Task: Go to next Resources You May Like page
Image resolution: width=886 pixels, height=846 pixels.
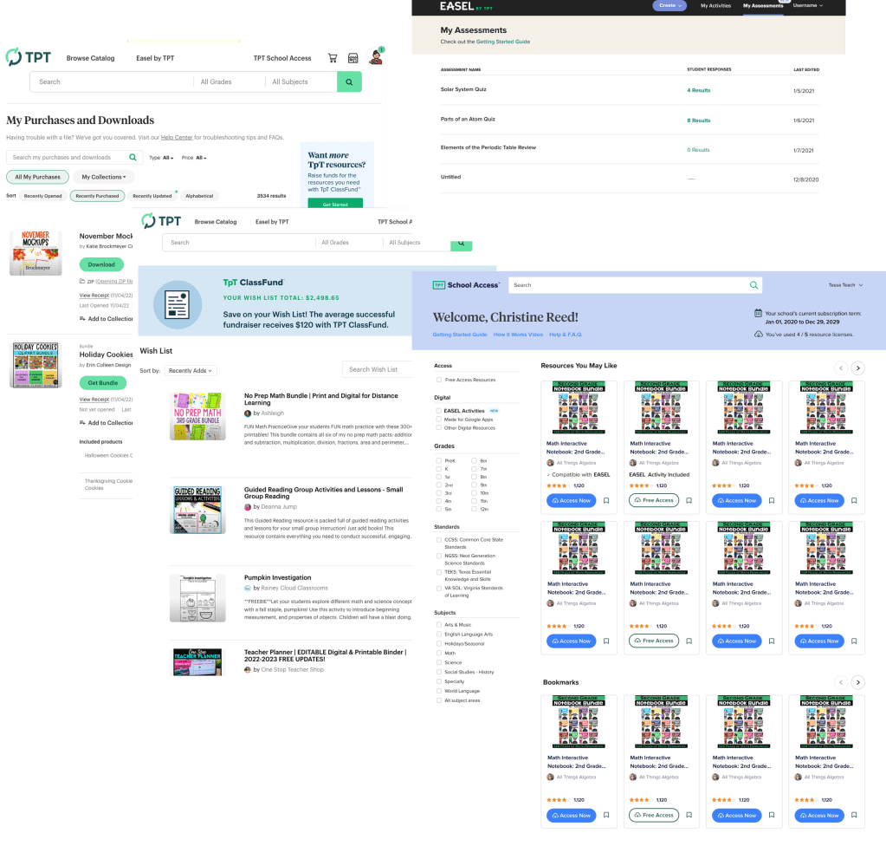Action: tap(857, 368)
